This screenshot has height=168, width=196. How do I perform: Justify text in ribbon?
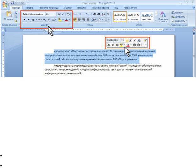pyautogui.click(x=88, y=20)
